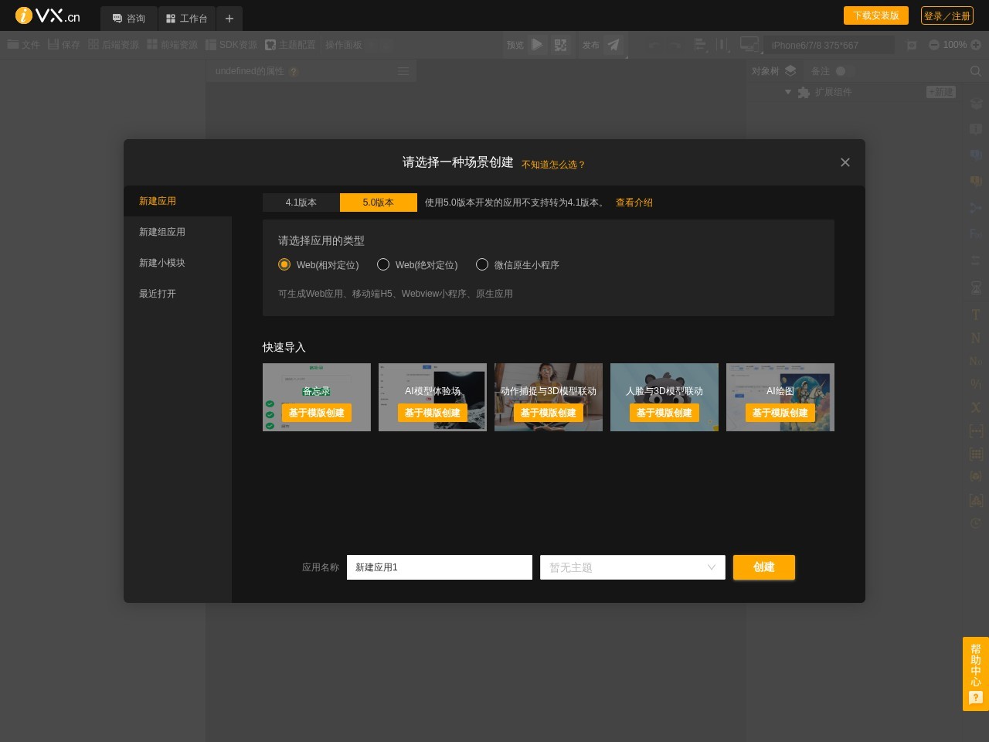
Task: Click the 创建 button
Action: pyautogui.click(x=764, y=567)
